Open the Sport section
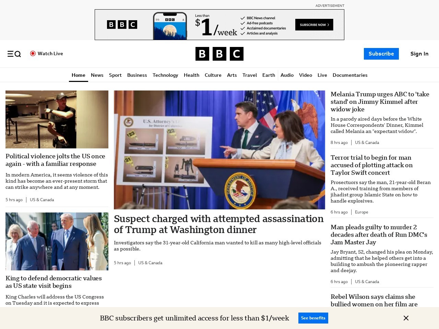Image resolution: width=439 pixels, height=329 pixels. [115, 75]
